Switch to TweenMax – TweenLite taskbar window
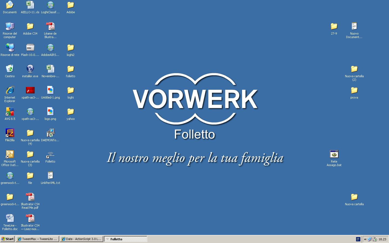 click(37, 239)
